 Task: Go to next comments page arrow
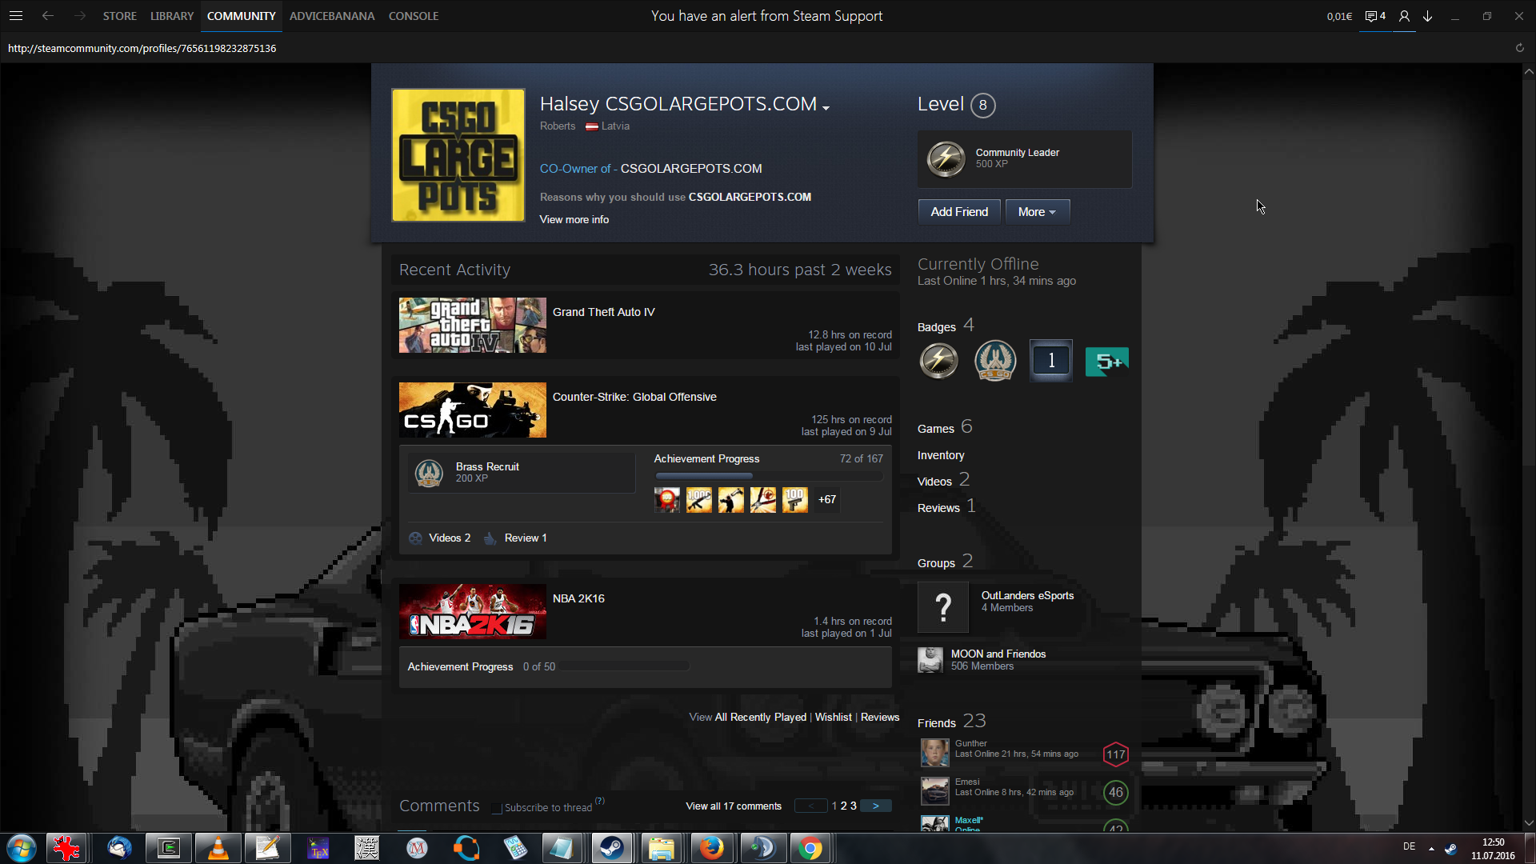[876, 806]
